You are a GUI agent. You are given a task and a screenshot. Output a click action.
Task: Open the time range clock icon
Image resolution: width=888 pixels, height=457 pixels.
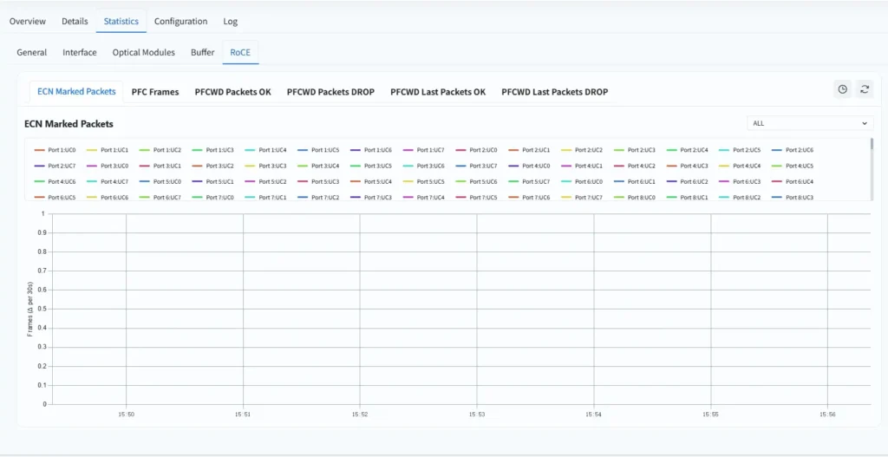tap(842, 89)
